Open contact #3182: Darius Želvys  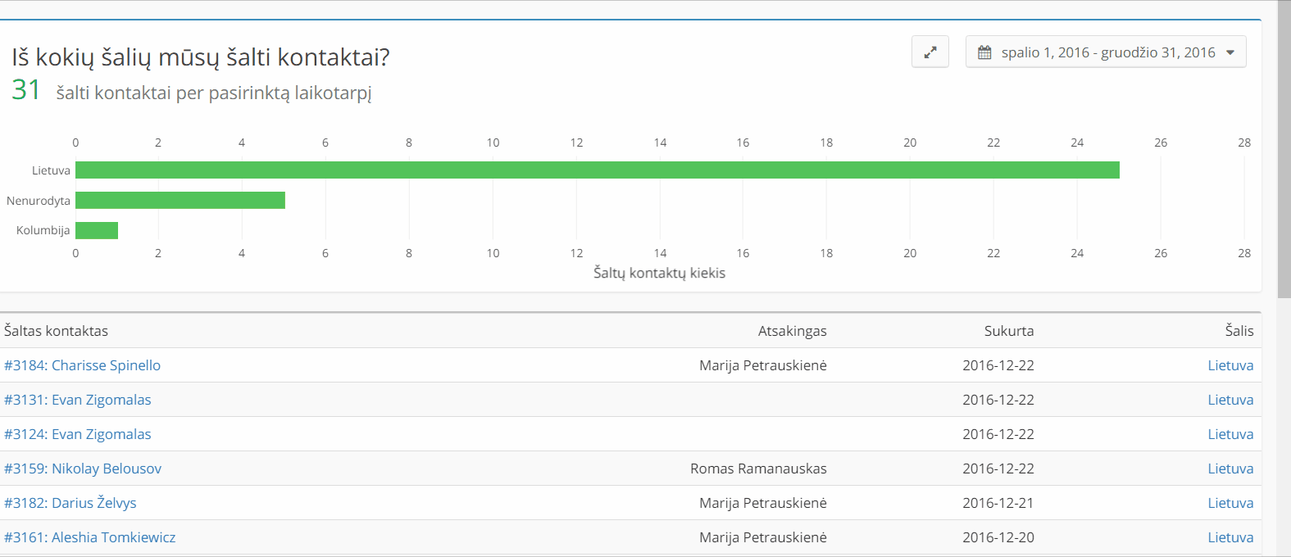(70, 503)
